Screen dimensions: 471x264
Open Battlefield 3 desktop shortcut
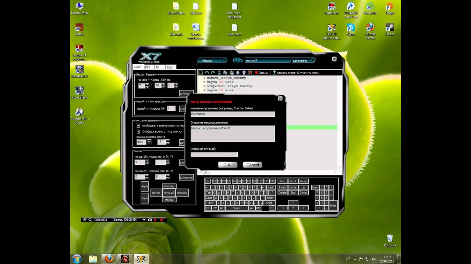tap(79, 72)
